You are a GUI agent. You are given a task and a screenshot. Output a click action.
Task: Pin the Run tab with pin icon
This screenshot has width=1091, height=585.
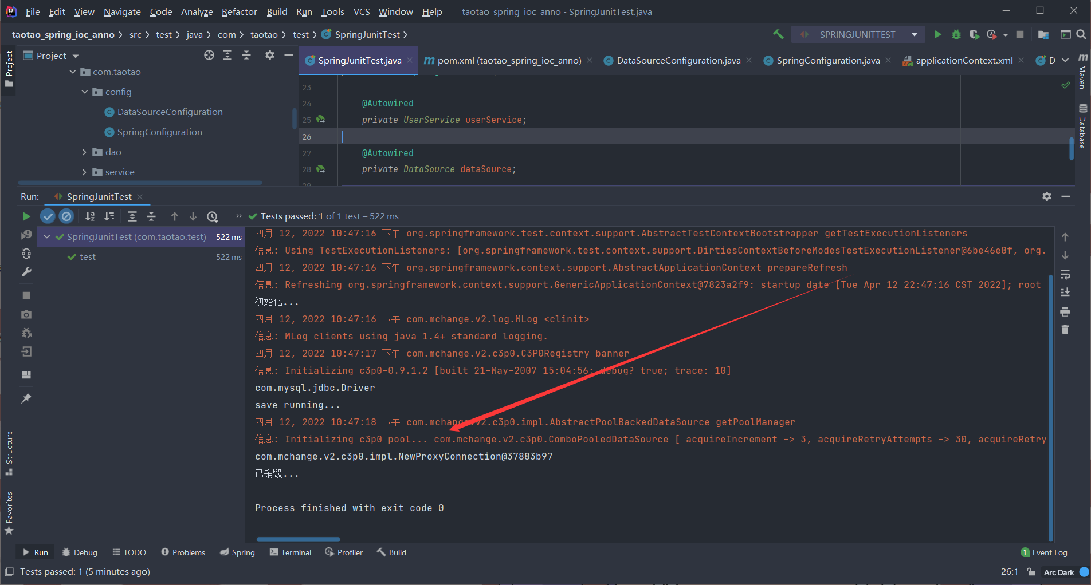[26, 398]
